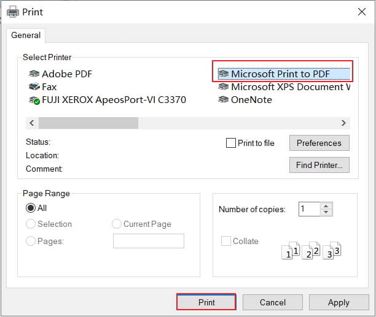Choose the Fax printer icon
This screenshot has height=317, width=376.
coord(34,87)
